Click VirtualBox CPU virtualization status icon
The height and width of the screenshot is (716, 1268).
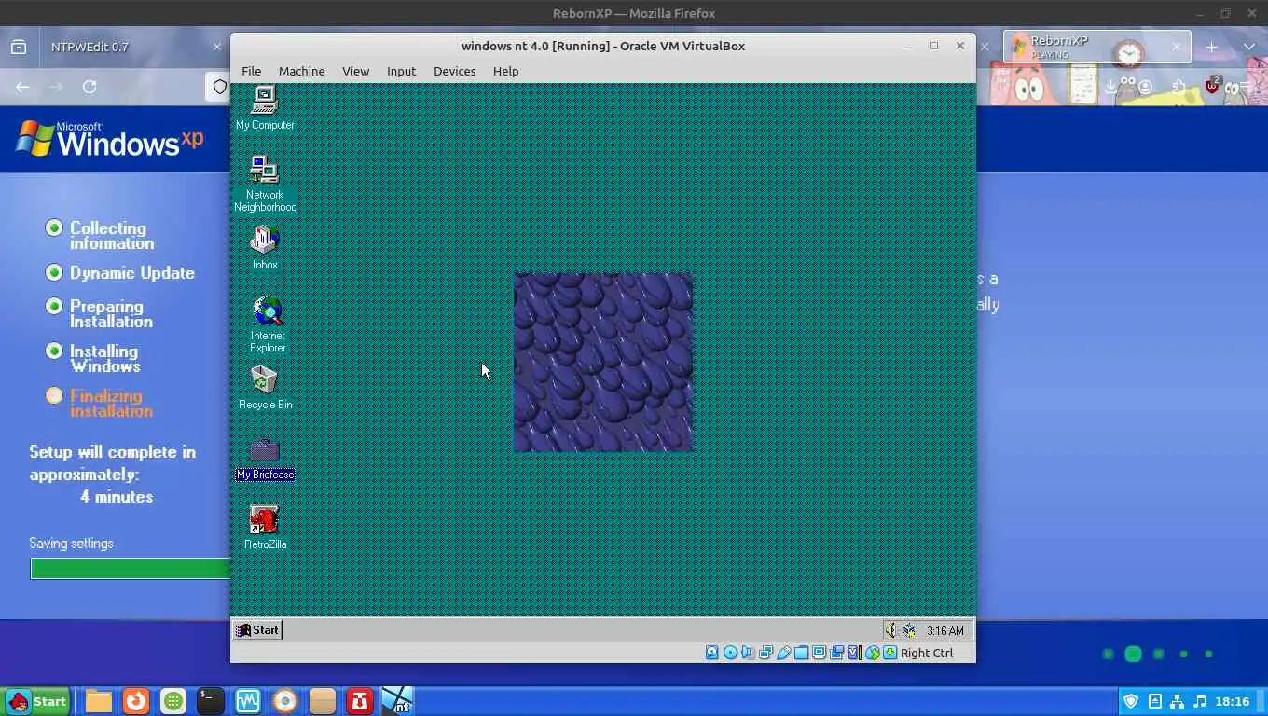[854, 653]
